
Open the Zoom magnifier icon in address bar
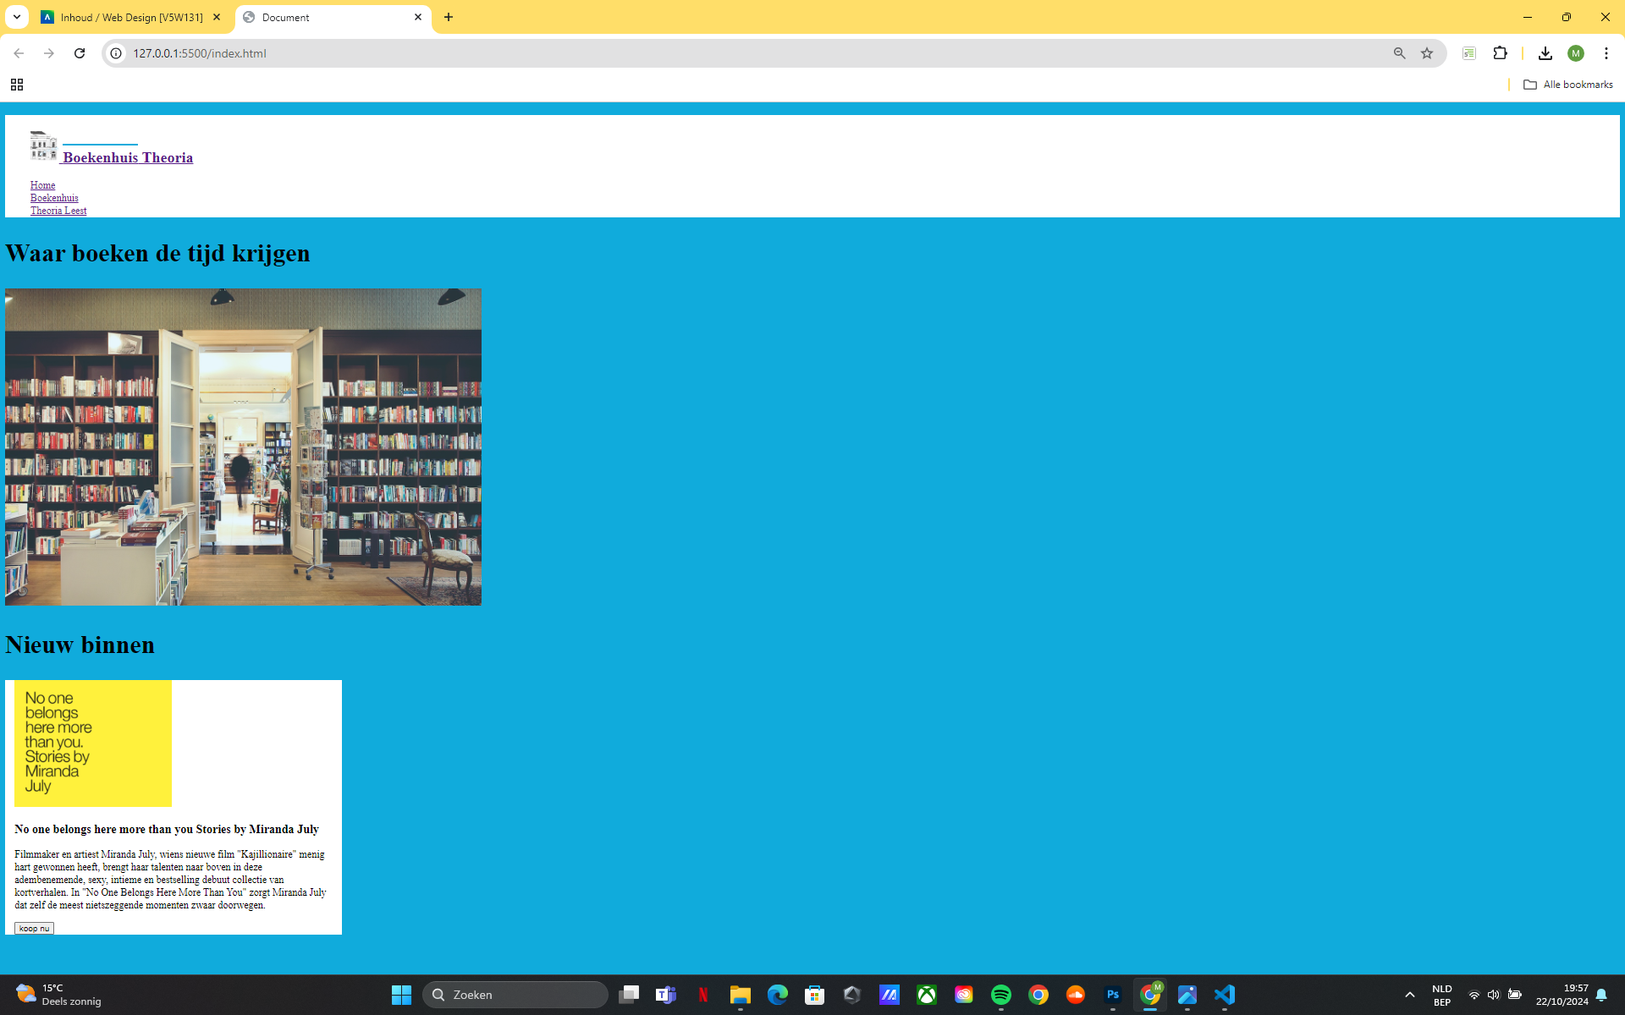tap(1399, 53)
